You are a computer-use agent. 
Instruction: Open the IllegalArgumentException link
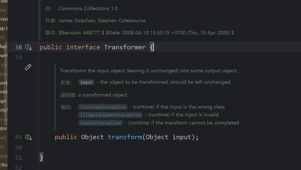point(110,115)
